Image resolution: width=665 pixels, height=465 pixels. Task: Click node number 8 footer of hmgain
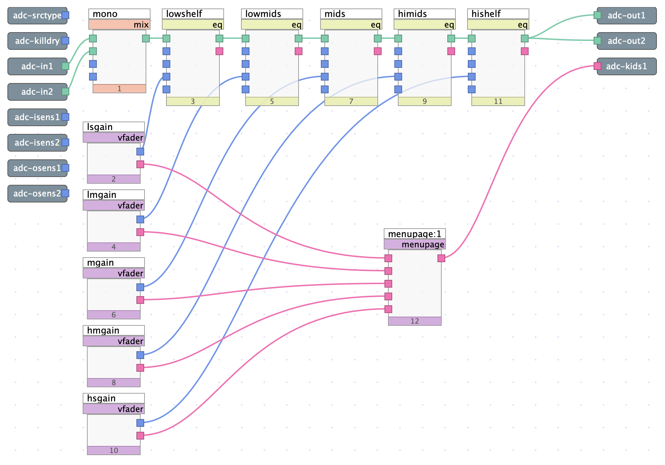coord(114,383)
